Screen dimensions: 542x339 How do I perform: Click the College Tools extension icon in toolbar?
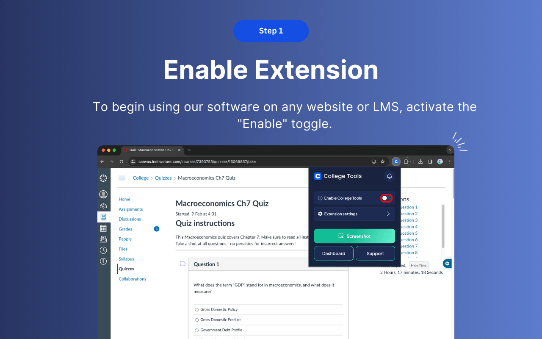(x=396, y=161)
